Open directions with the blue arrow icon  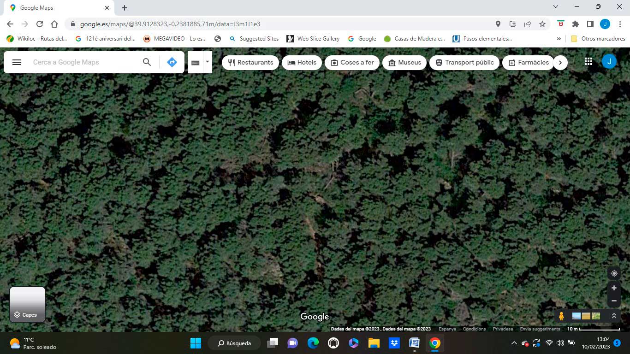click(172, 62)
